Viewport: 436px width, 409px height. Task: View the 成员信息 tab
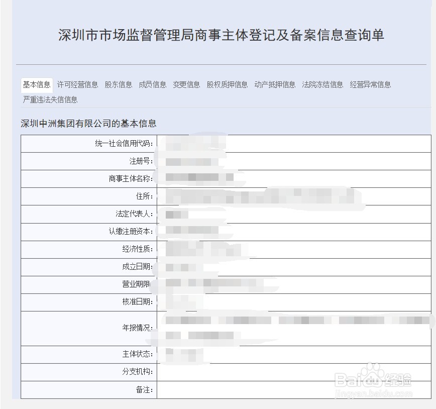[153, 84]
